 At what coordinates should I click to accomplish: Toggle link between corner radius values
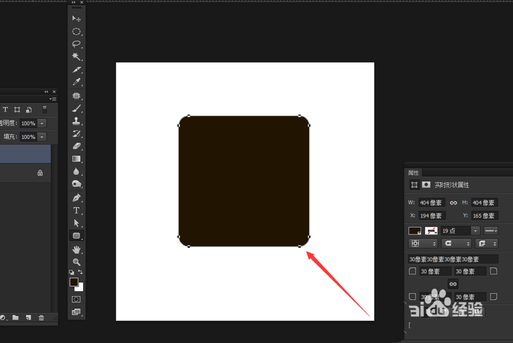[453, 284]
